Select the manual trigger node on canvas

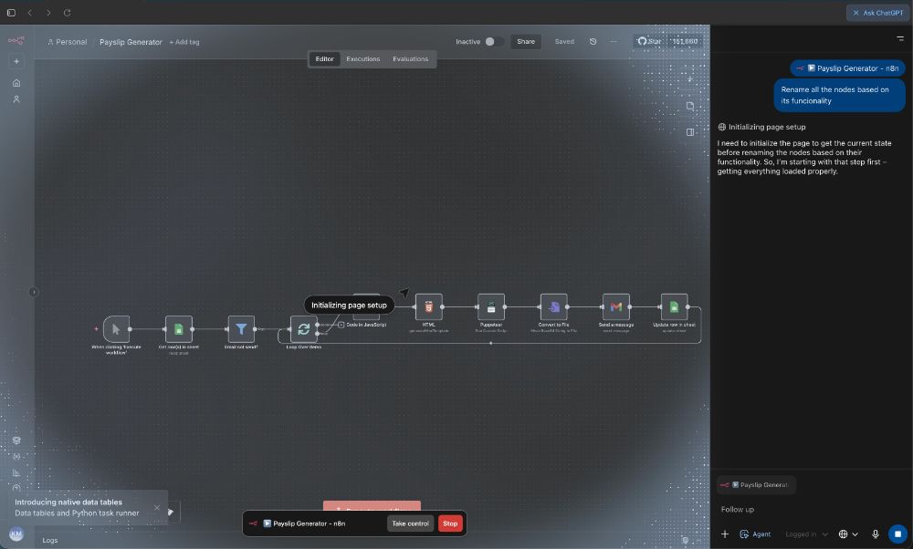coord(116,329)
